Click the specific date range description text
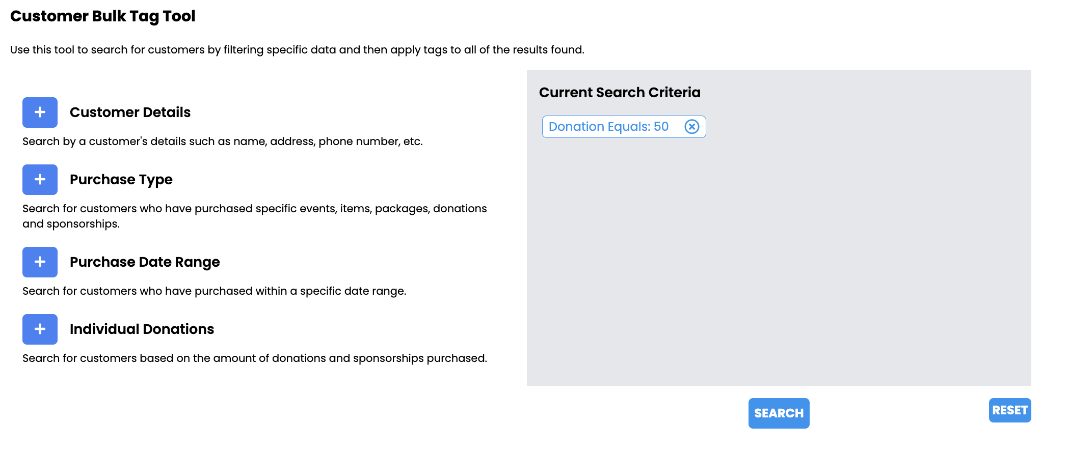1068x451 pixels. (x=215, y=291)
